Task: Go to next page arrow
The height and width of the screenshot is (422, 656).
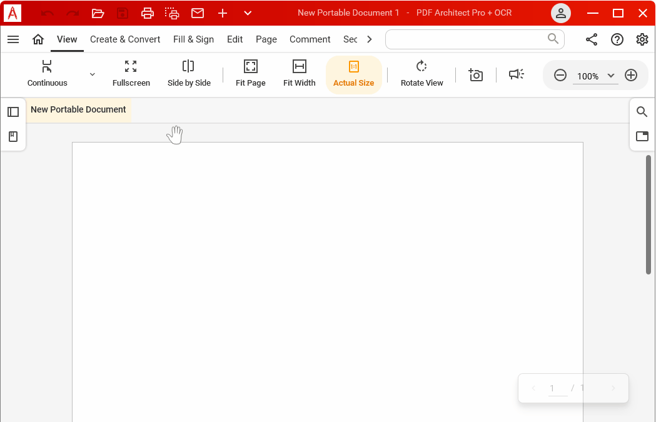Action: tap(613, 388)
